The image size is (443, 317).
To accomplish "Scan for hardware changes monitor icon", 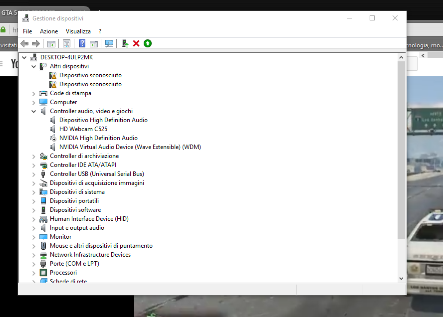I will [x=109, y=43].
